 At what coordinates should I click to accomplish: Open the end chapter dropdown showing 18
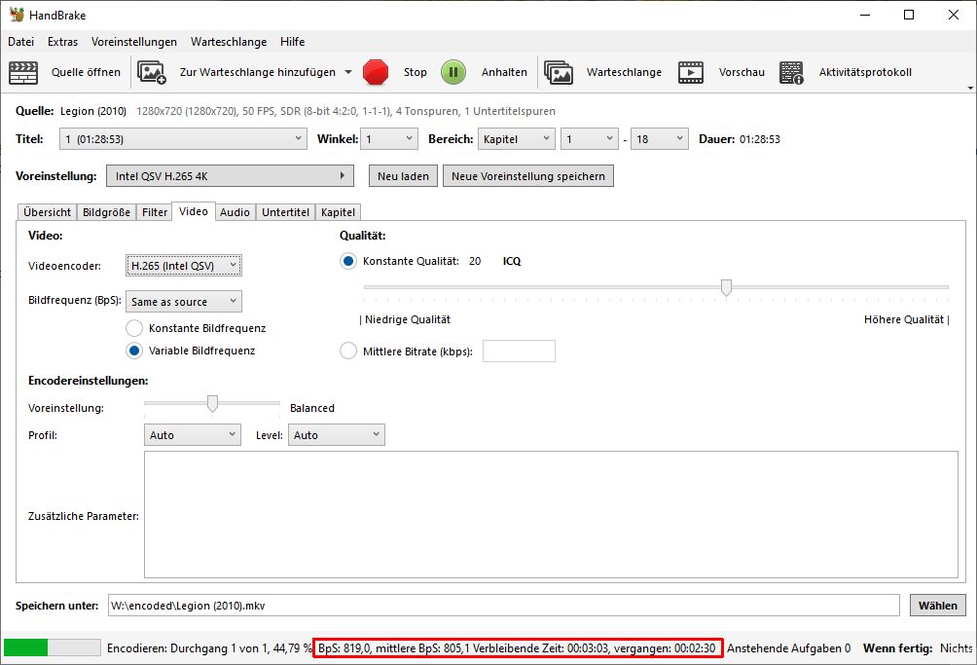coord(659,139)
